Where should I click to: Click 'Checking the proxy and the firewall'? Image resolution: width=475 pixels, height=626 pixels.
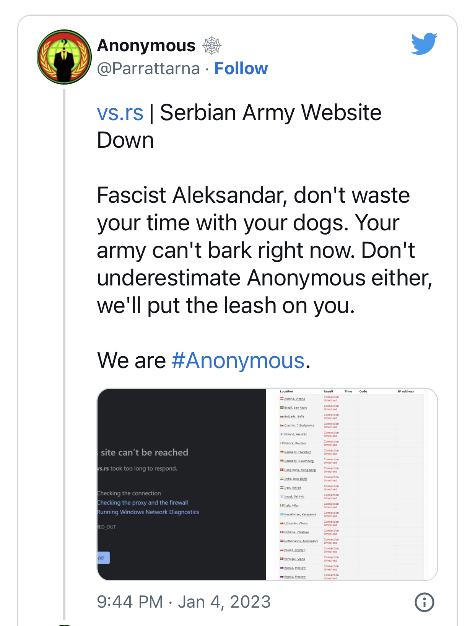(143, 503)
